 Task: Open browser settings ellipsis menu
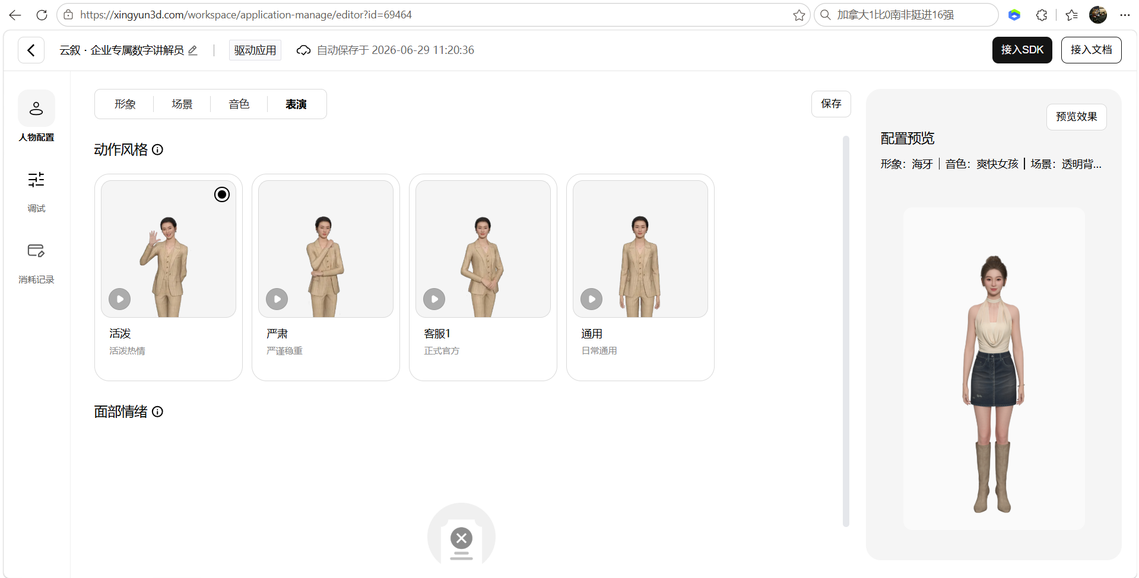pos(1125,15)
